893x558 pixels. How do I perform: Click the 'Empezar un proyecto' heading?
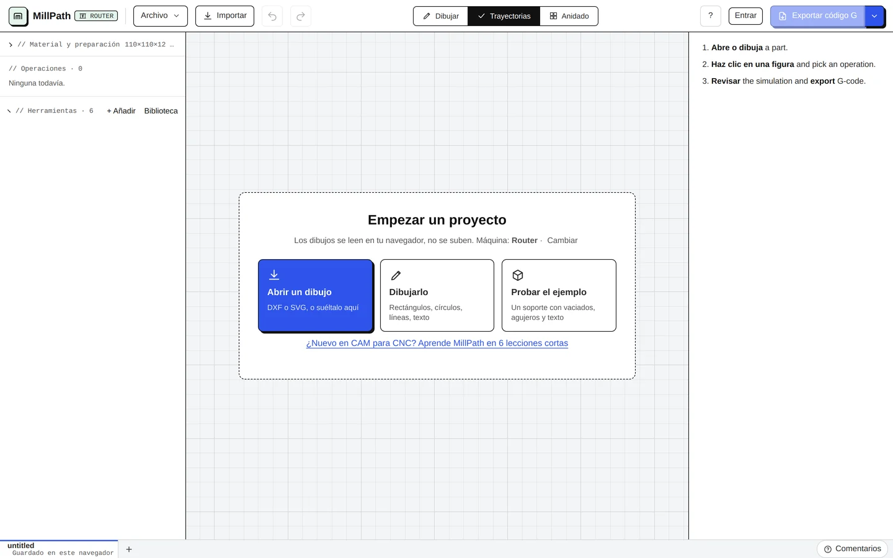[437, 220]
